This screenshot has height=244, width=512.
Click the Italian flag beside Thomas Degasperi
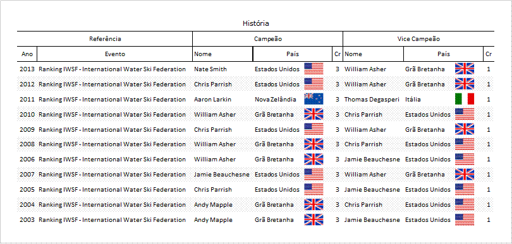[x=465, y=99]
